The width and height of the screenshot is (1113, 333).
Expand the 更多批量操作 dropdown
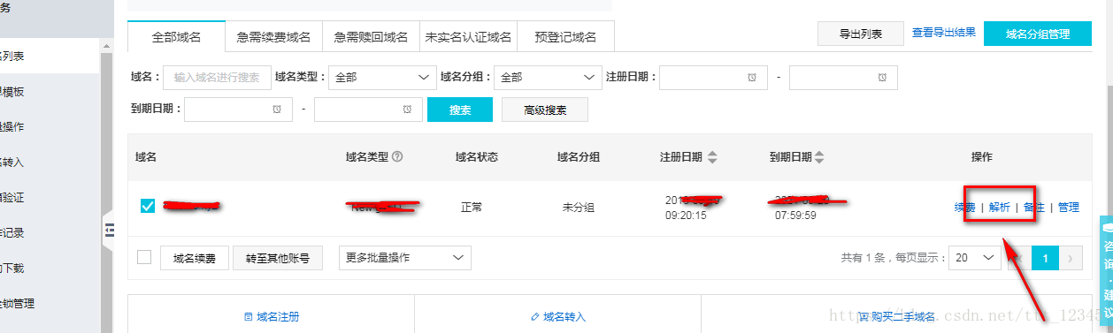(404, 258)
